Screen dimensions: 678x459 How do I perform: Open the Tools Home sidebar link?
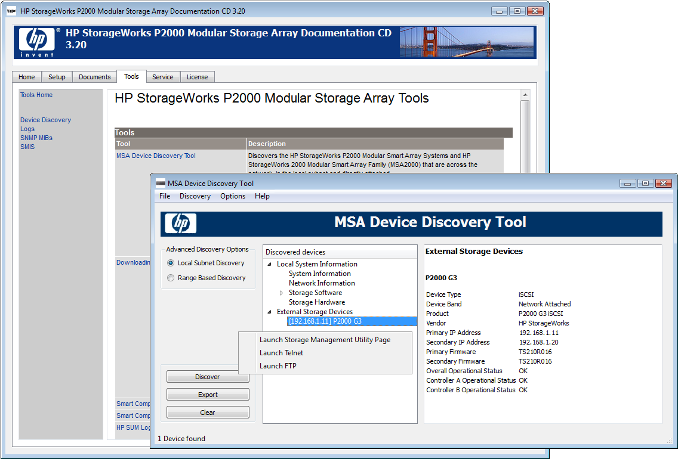click(x=36, y=95)
